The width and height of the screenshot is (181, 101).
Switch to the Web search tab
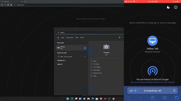coord(77,38)
